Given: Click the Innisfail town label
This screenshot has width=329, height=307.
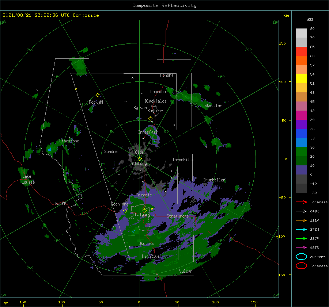Looking at the screenshot, I should (148, 132).
